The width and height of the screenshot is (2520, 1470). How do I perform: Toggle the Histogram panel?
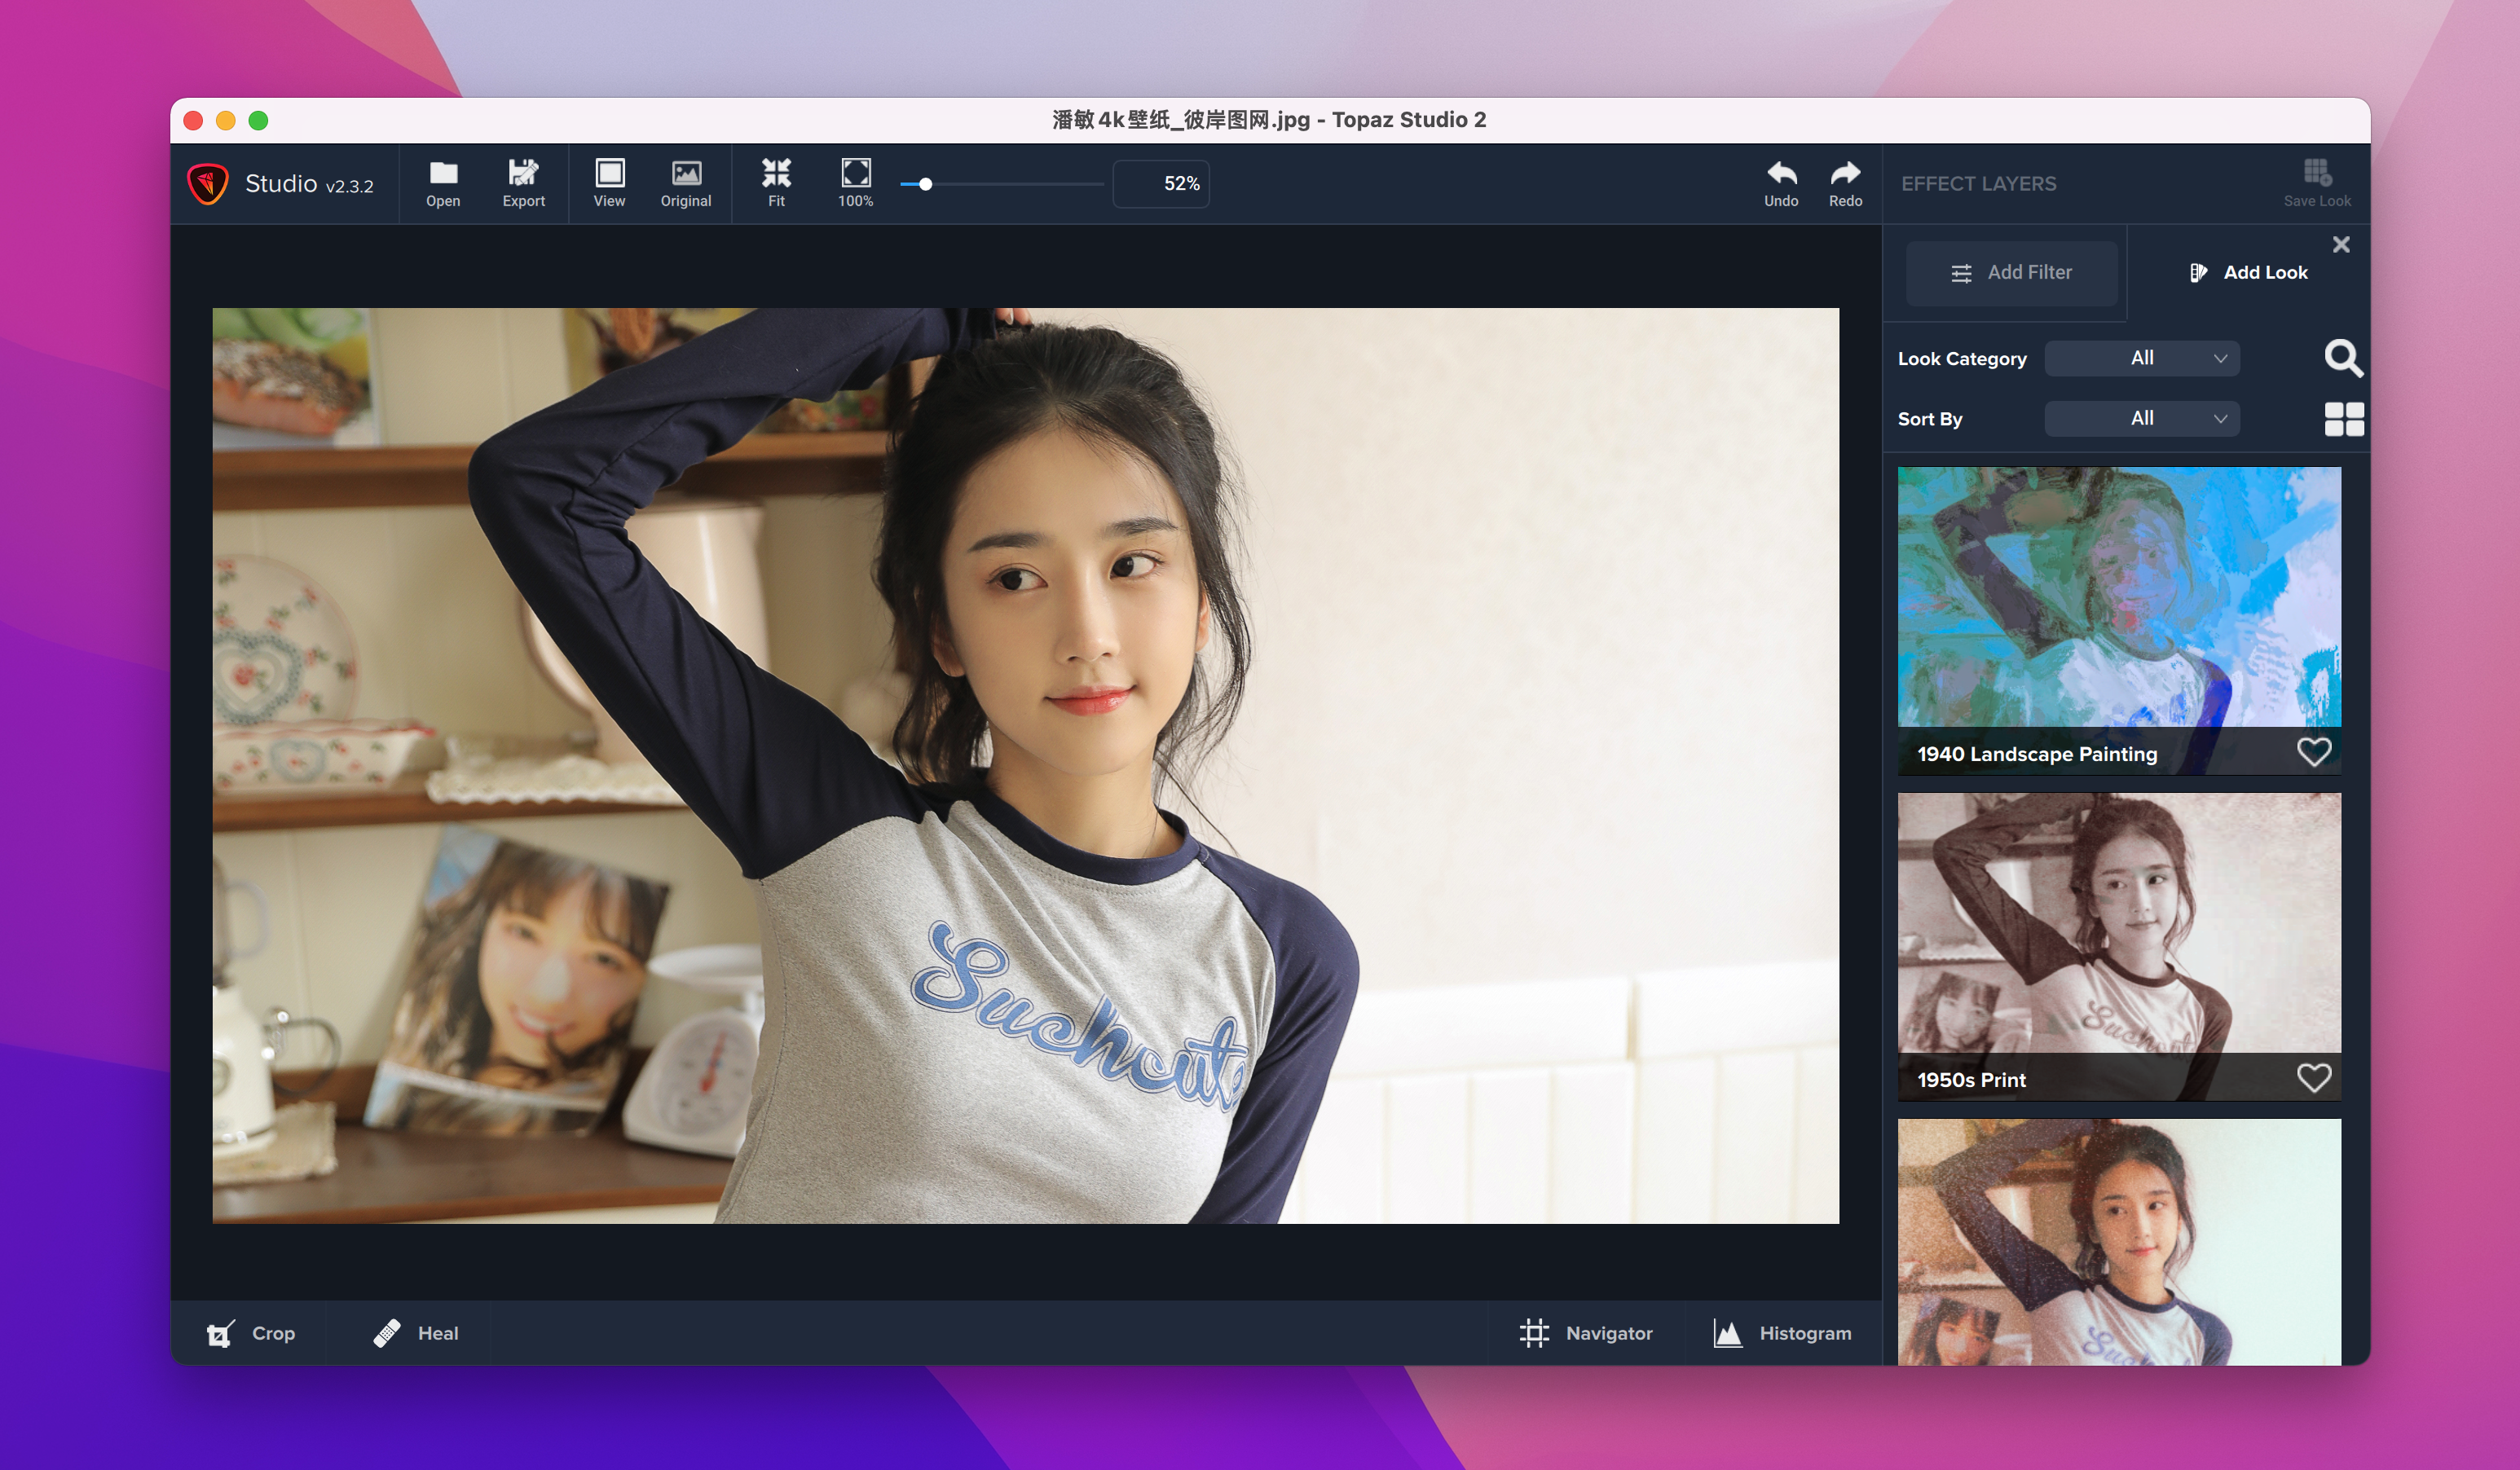(1783, 1333)
